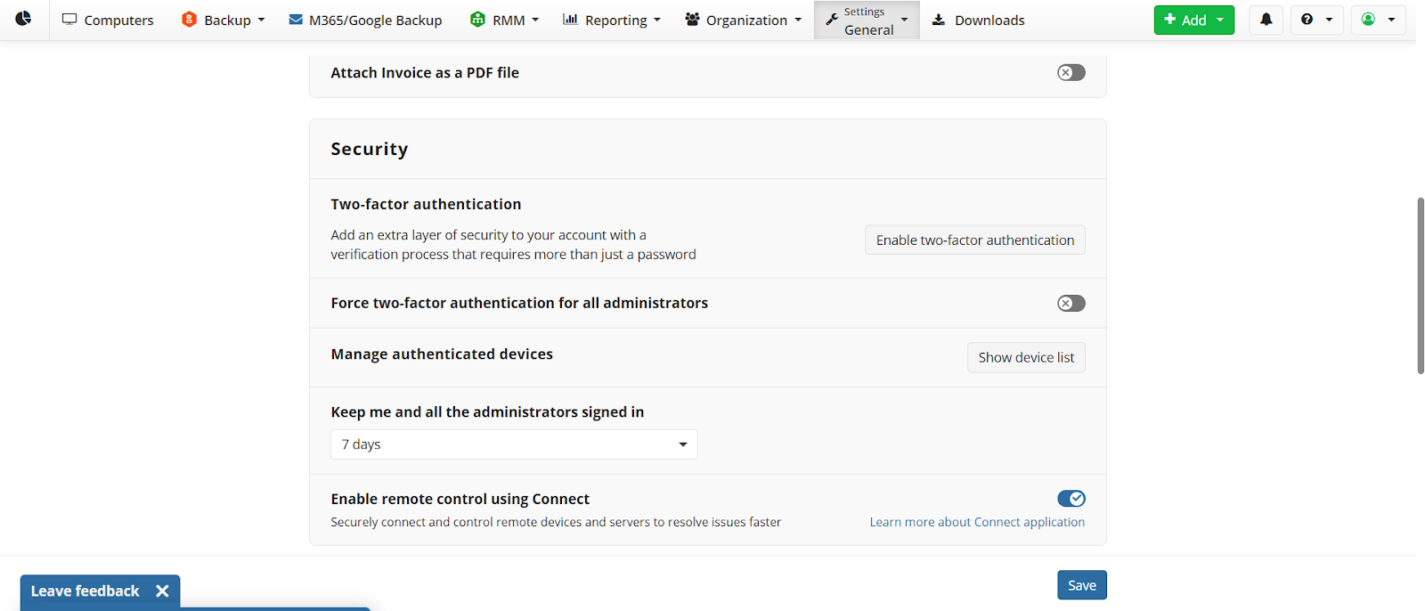
Task: Turn off remote control using Connect
Action: pos(1071,499)
